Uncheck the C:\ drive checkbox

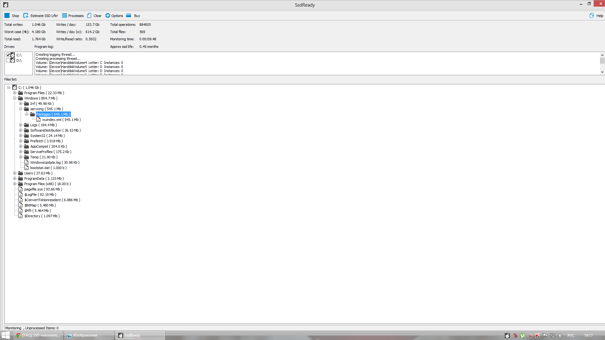8,55
